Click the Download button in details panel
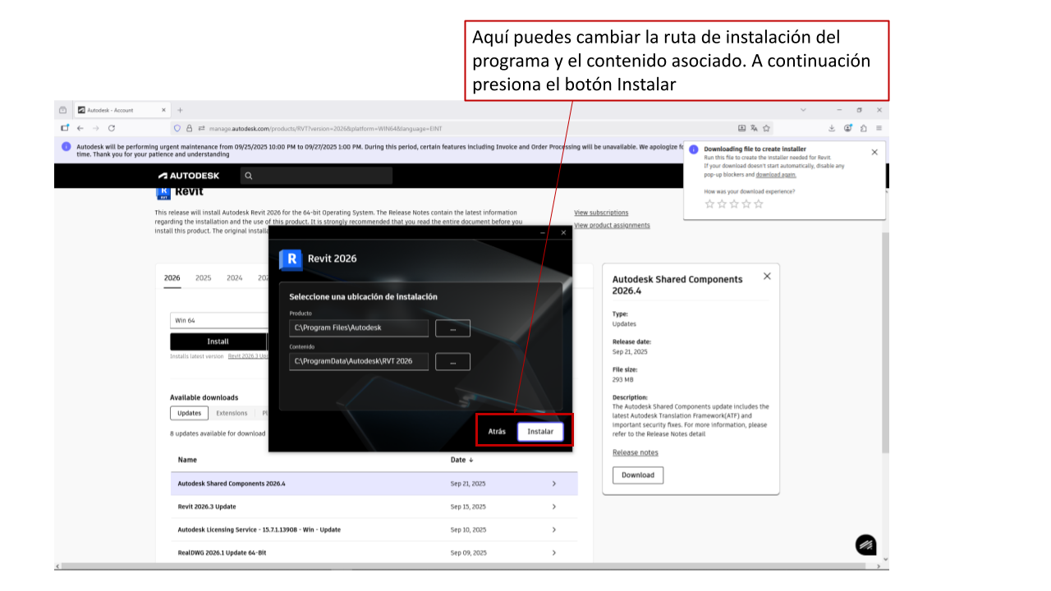1051x591 pixels. (638, 475)
